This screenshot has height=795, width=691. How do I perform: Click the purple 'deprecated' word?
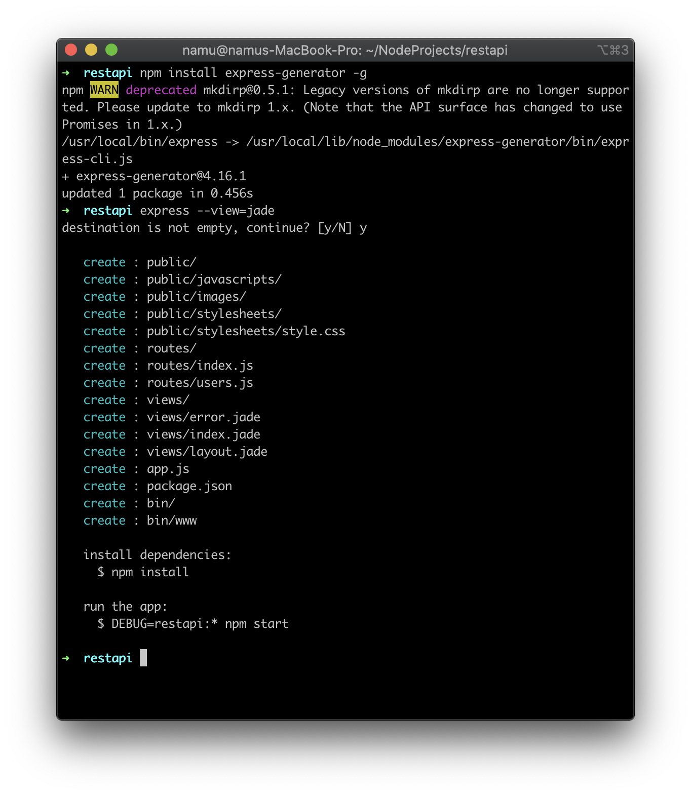pyautogui.click(x=161, y=90)
